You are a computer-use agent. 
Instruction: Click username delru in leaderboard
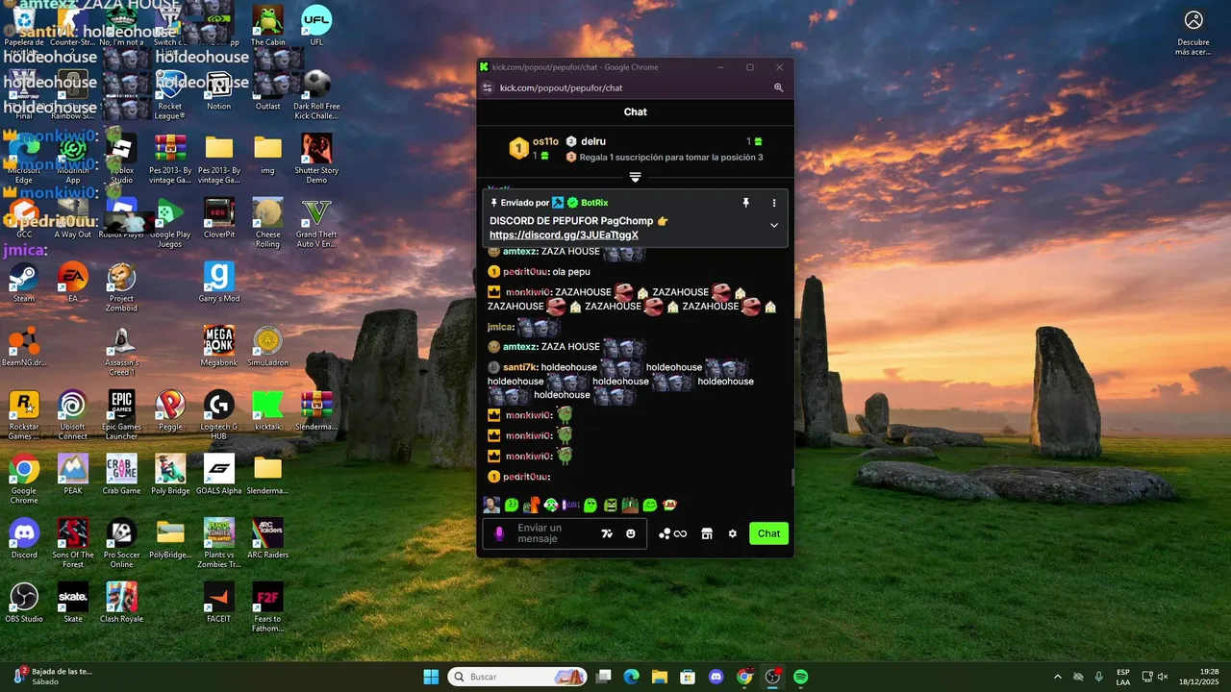[x=593, y=141]
